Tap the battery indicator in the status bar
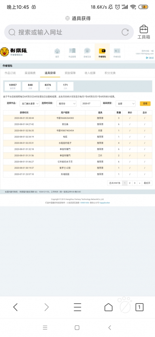This screenshot has width=155, height=337. point(143,7)
